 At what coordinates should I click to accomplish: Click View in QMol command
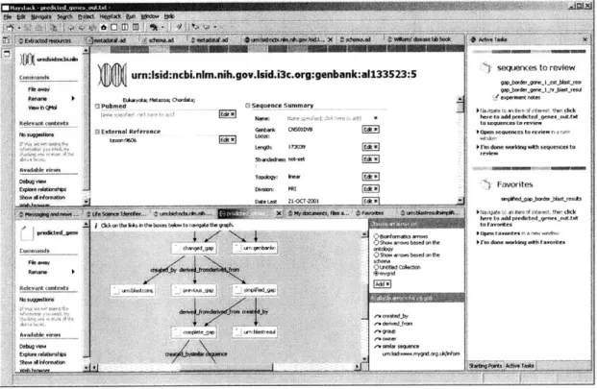42,108
